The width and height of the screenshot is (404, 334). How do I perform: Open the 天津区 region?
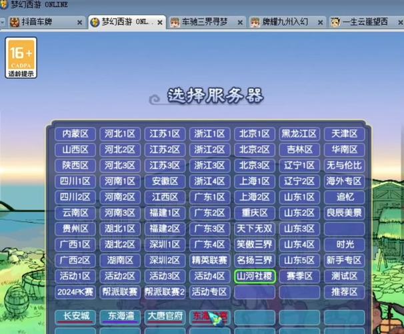click(x=345, y=134)
